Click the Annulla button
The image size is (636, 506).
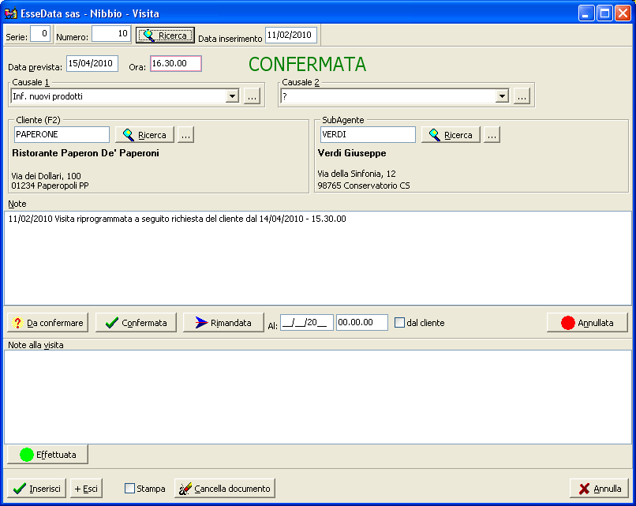coord(599,489)
